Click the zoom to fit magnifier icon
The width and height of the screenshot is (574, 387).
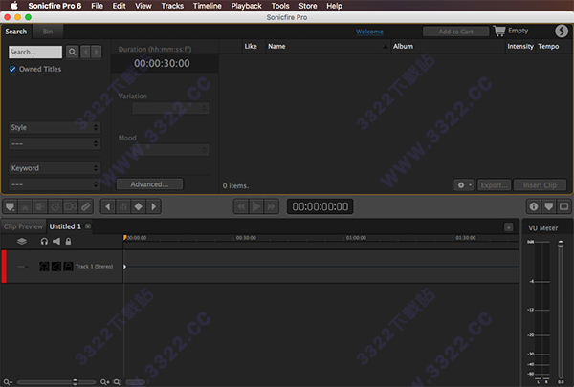pos(117,382)
